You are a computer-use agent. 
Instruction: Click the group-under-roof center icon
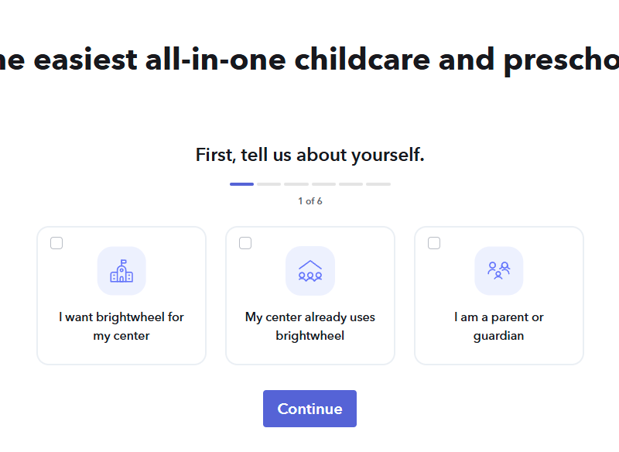point(310,271)
